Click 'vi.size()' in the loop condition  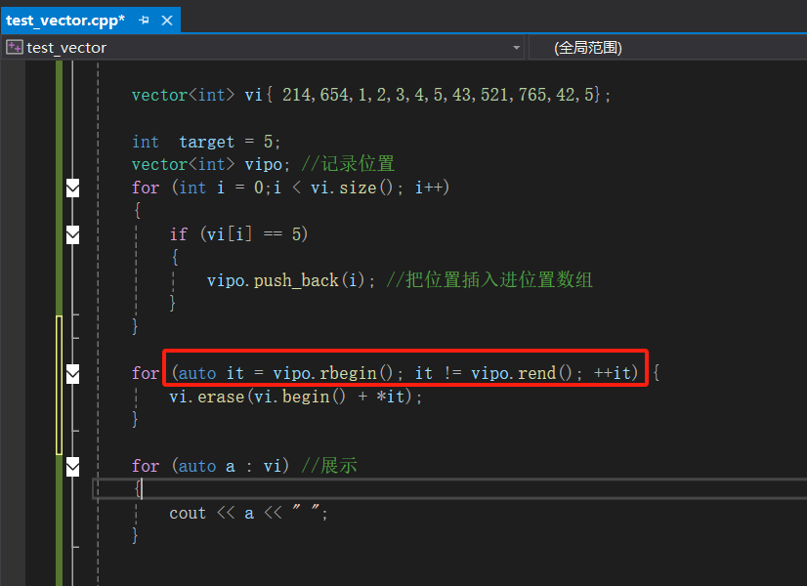pyautogui.click(x=352, y=188)
